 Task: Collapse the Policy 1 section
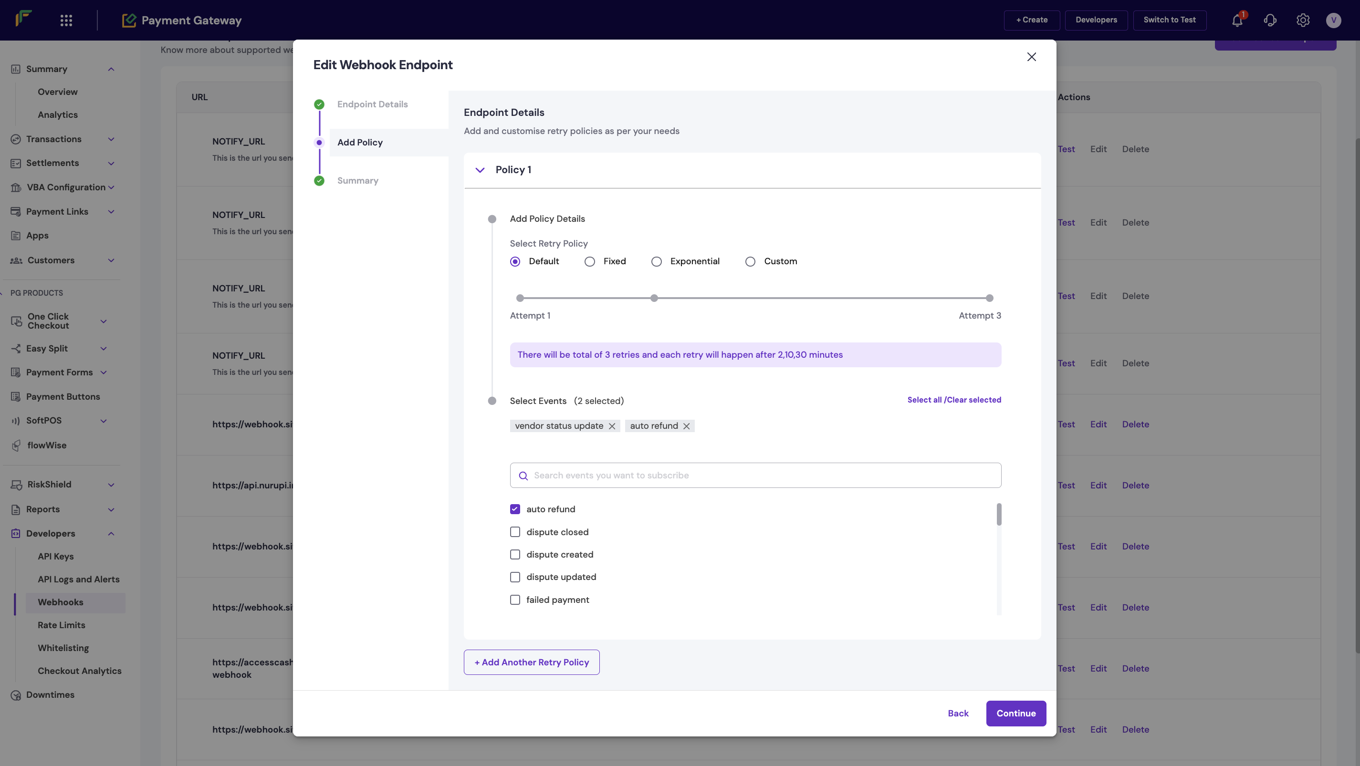[480, 170]
